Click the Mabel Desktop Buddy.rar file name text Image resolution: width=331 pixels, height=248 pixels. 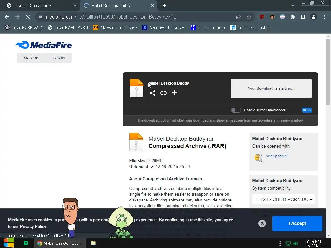pyautogui.click(x=181, y=139)
